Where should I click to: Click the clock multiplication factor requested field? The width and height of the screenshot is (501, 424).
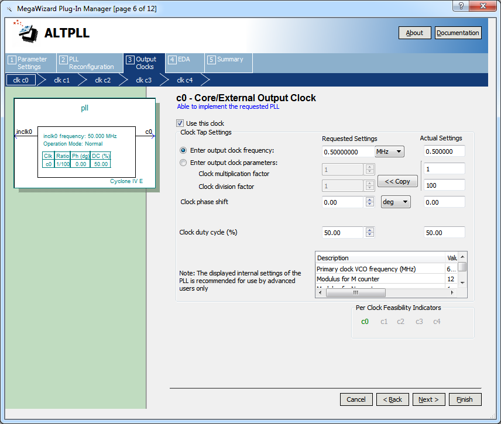click(x=342, y=170)
